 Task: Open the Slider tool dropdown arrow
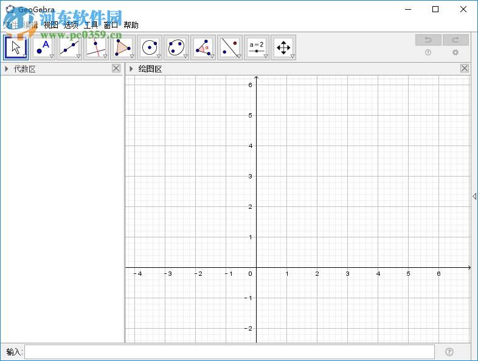coord(266,56)
